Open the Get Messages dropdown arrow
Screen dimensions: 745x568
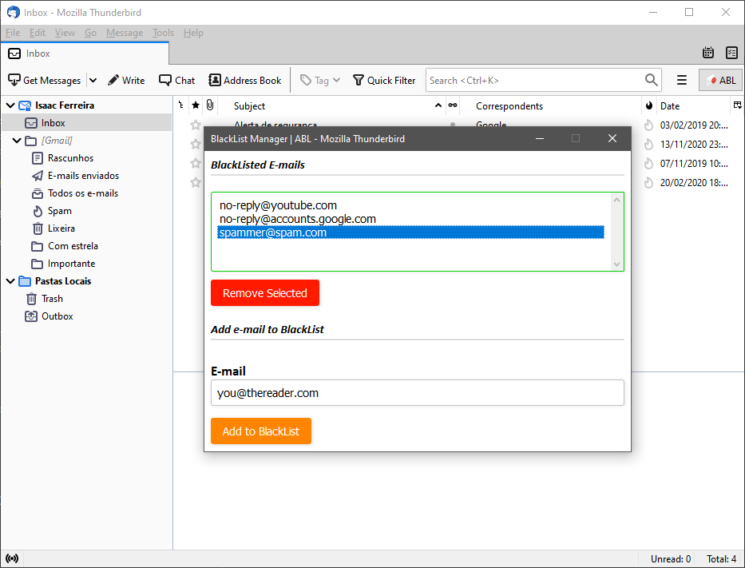[93, 81]
